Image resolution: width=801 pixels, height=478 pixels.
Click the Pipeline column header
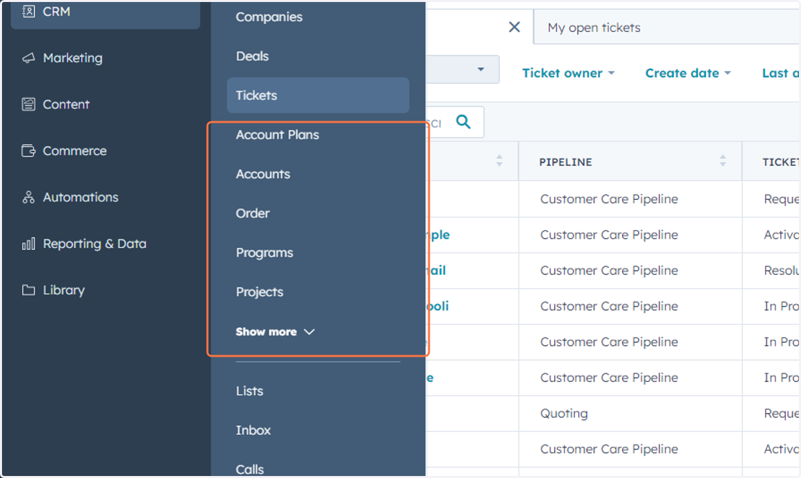click(565, 162)
